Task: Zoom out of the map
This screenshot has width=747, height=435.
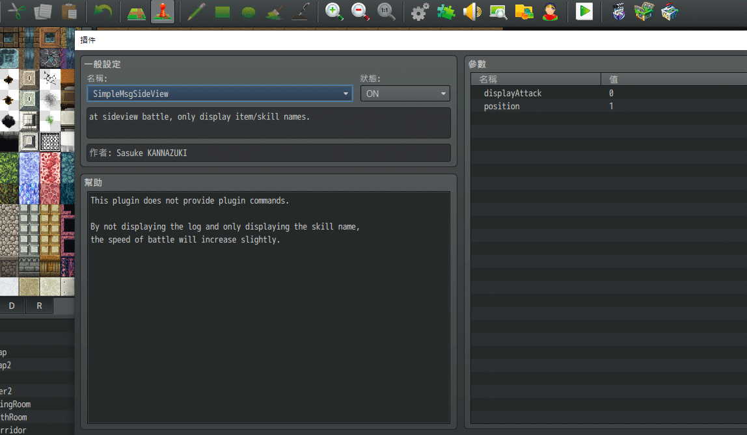Action: tap(360, 12)
